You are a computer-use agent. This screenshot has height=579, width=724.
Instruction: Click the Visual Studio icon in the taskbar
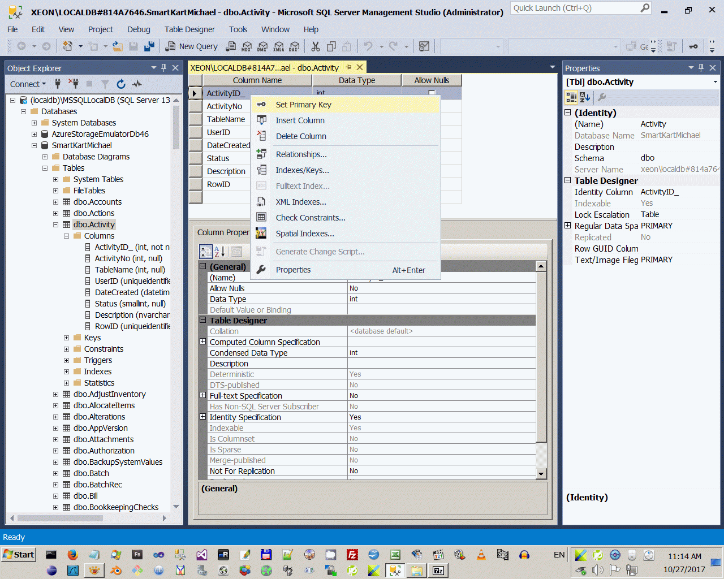tap(202, 555)
